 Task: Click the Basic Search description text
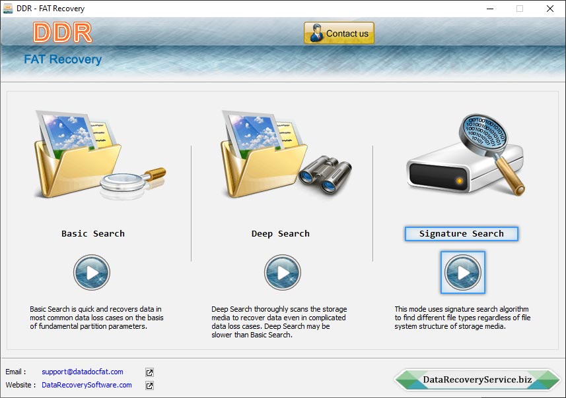(x=96, y=318)
